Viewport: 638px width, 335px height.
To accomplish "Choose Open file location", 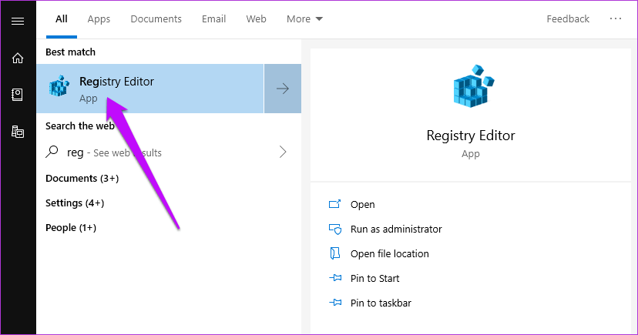I will click(389, 253).
